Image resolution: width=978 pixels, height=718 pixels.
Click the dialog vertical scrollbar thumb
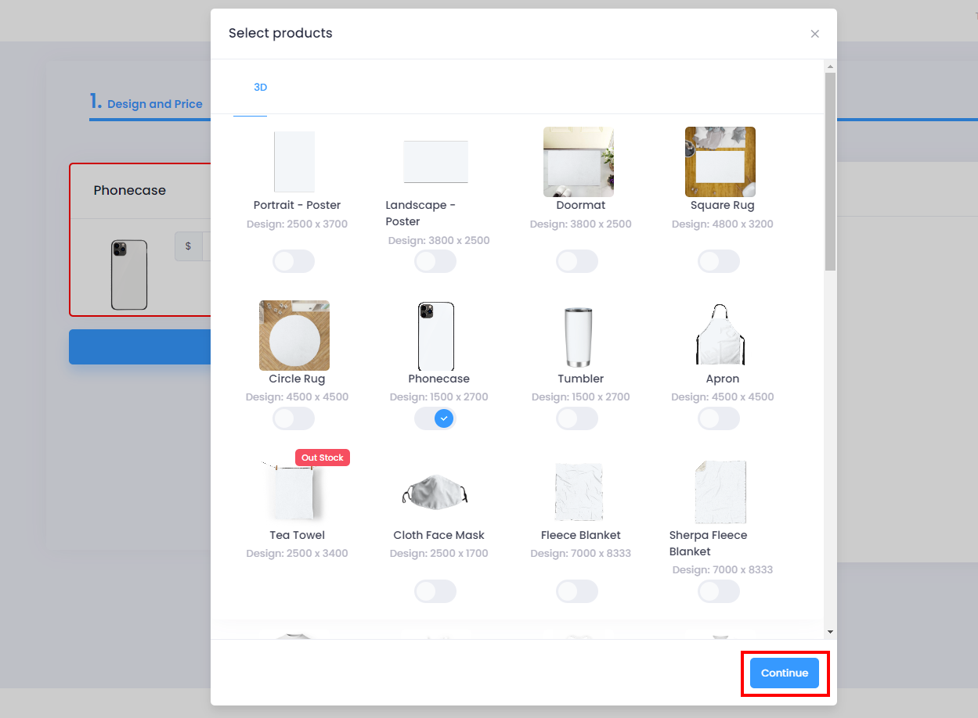click(x=830, y=172)
